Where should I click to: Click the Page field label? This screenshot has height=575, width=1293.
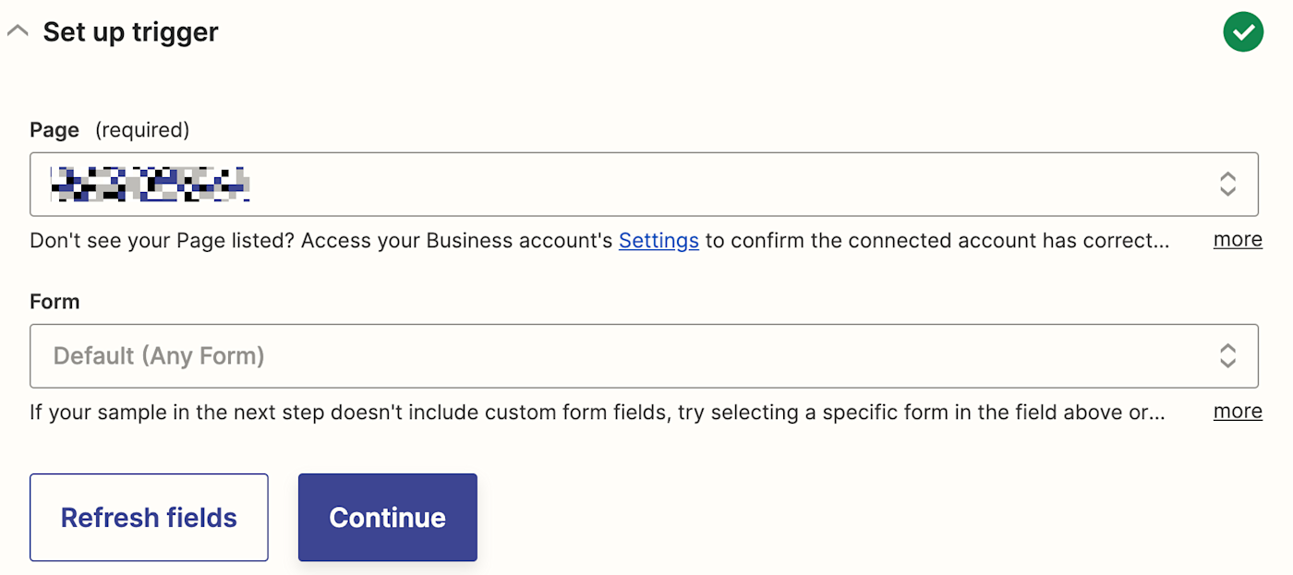pos(54,130)
